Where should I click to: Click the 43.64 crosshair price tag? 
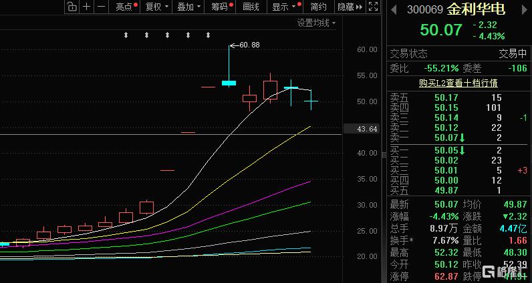362,129
